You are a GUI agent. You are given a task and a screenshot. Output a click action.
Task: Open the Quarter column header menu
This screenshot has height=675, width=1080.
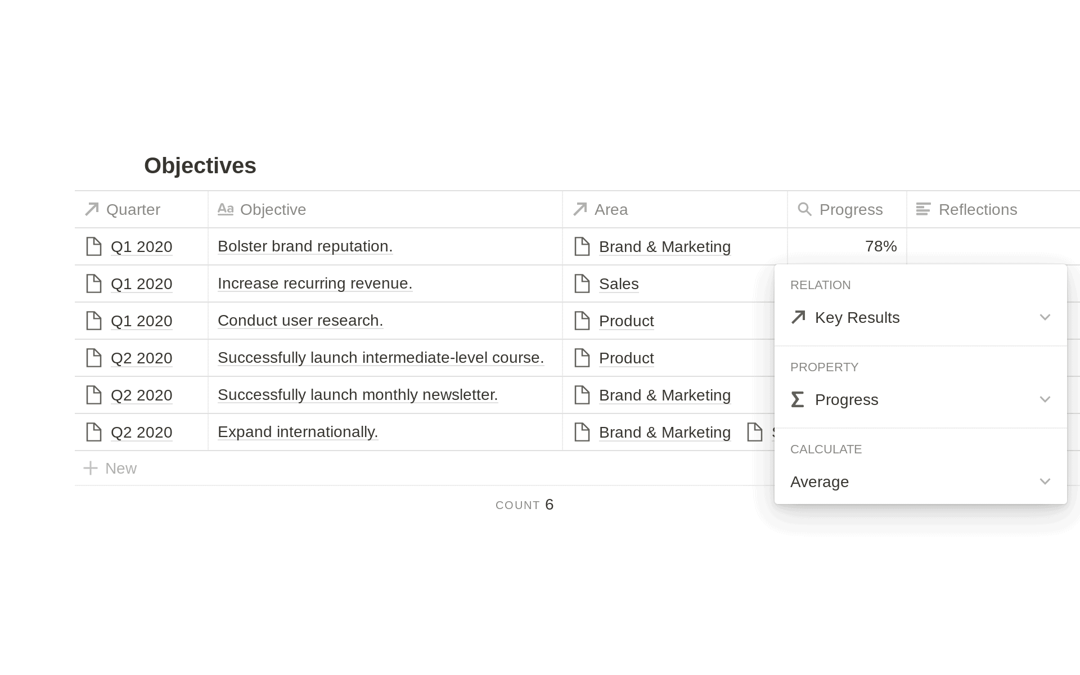133,209
